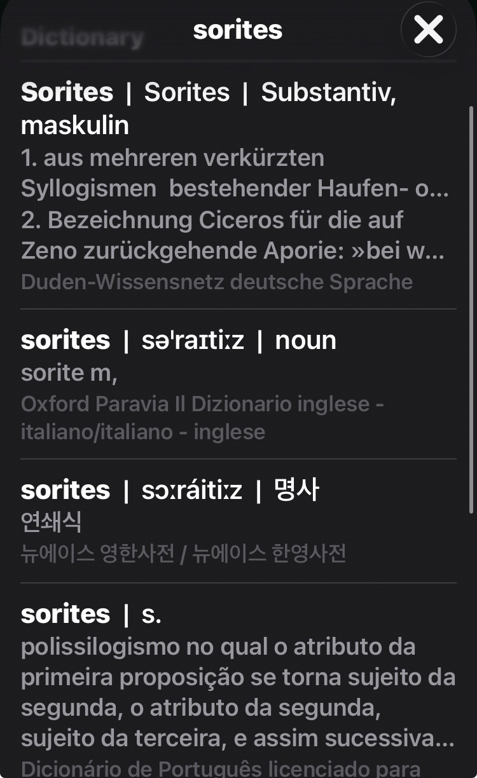Select the Korean translation '연쇄식'
Screen dimensions: 477x778
click(x=51, y=522)
